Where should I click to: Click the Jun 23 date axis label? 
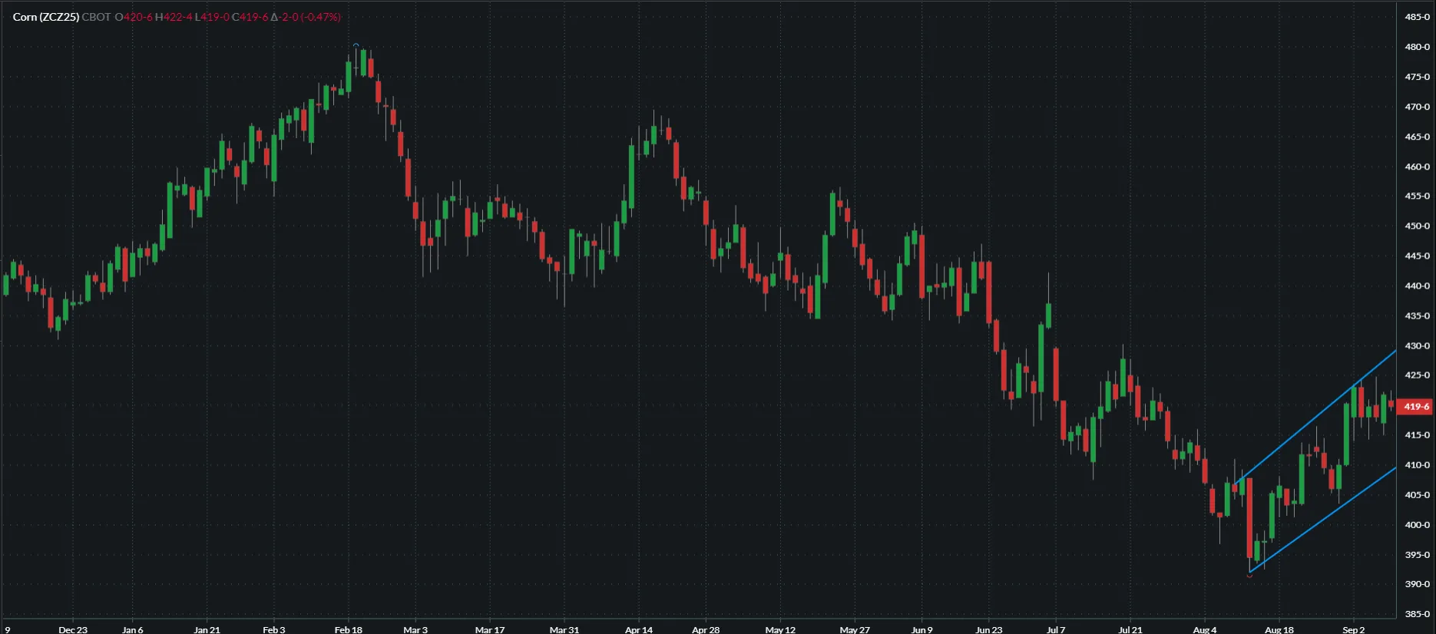988,629
